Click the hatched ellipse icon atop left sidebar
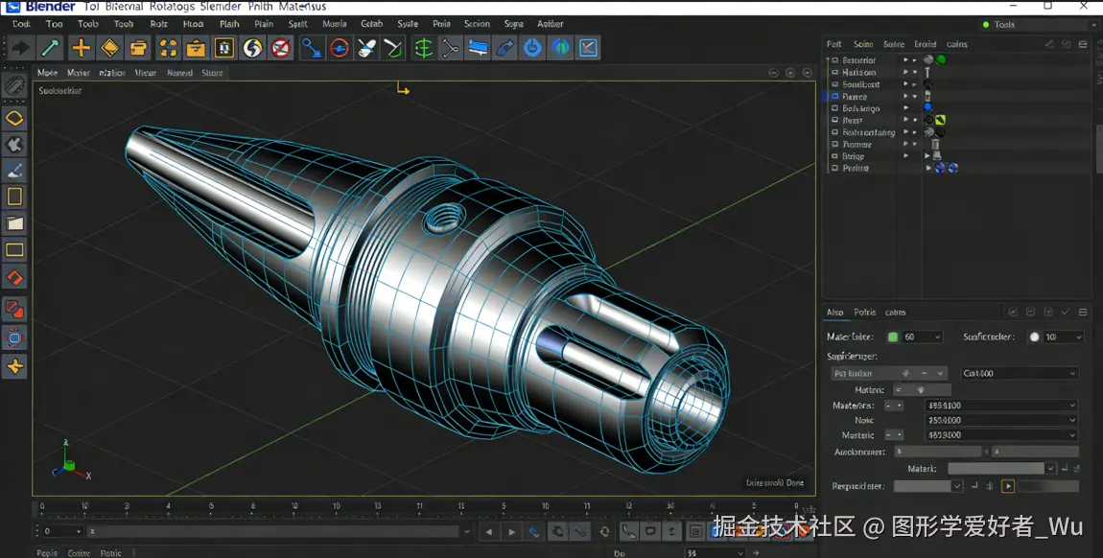1103x558 pixels. [14, 85]
